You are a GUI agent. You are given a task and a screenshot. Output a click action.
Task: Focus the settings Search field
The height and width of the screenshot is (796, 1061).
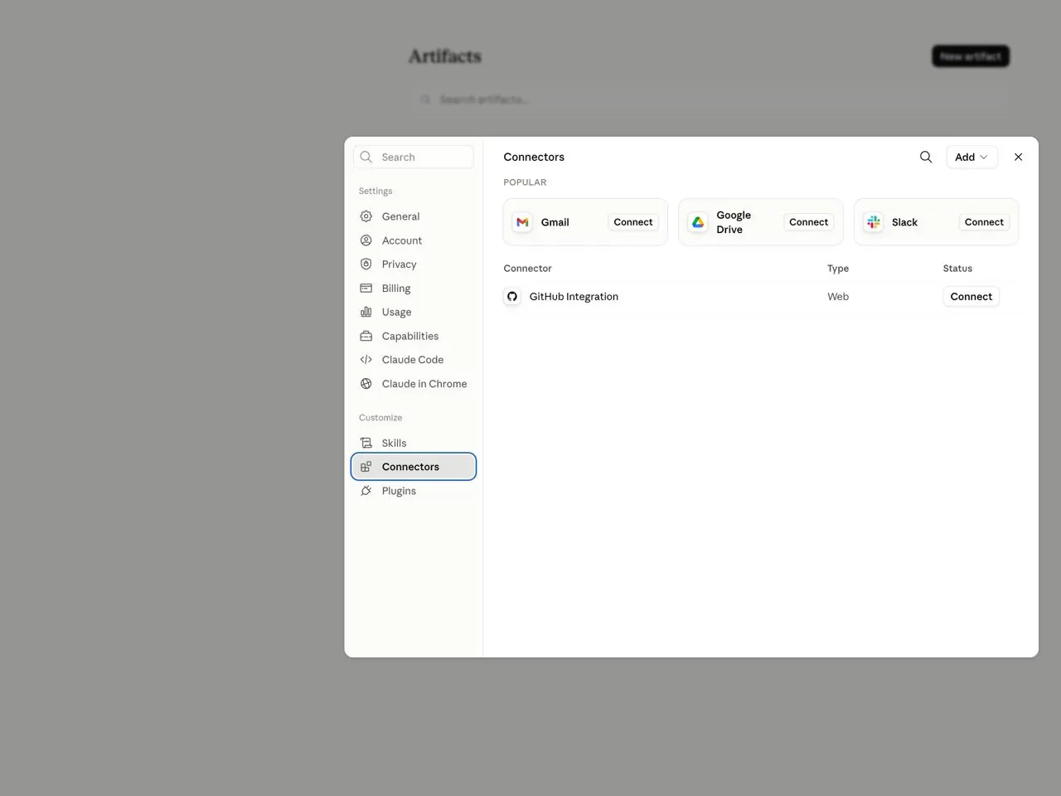(x=414, y=157)
